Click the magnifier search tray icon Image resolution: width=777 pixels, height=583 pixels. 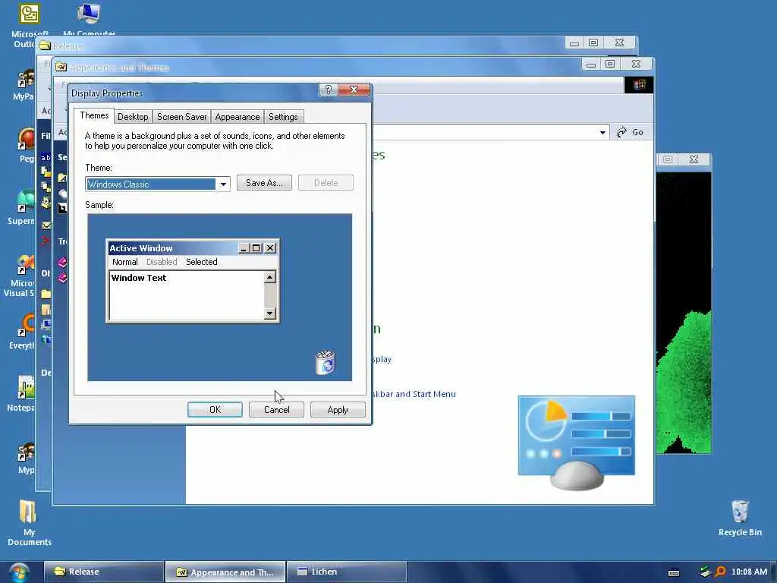(x=721, y=572)
